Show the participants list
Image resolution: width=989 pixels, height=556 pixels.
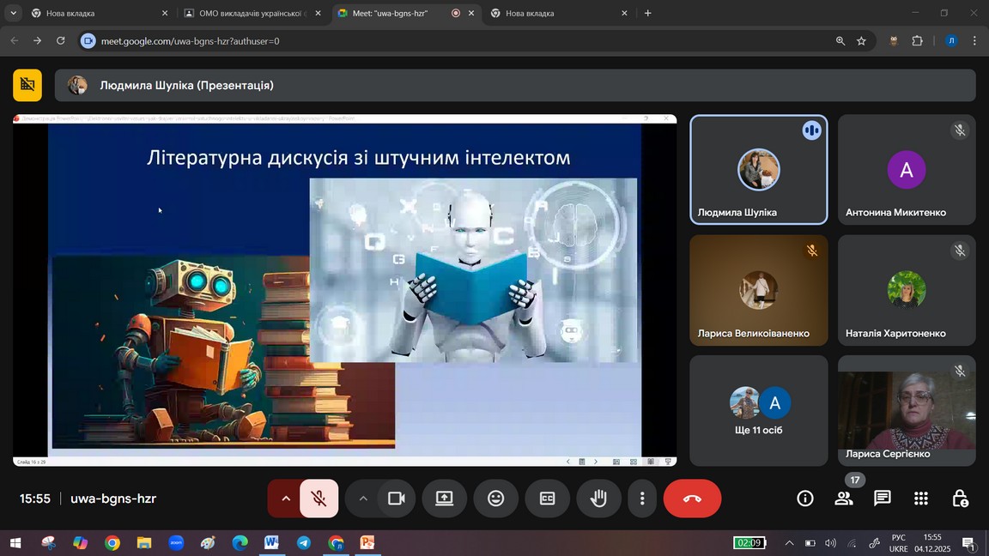pos(844,499)
